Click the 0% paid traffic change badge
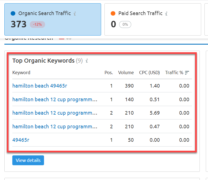Screen dimensions: 208x180 (125, 24)
